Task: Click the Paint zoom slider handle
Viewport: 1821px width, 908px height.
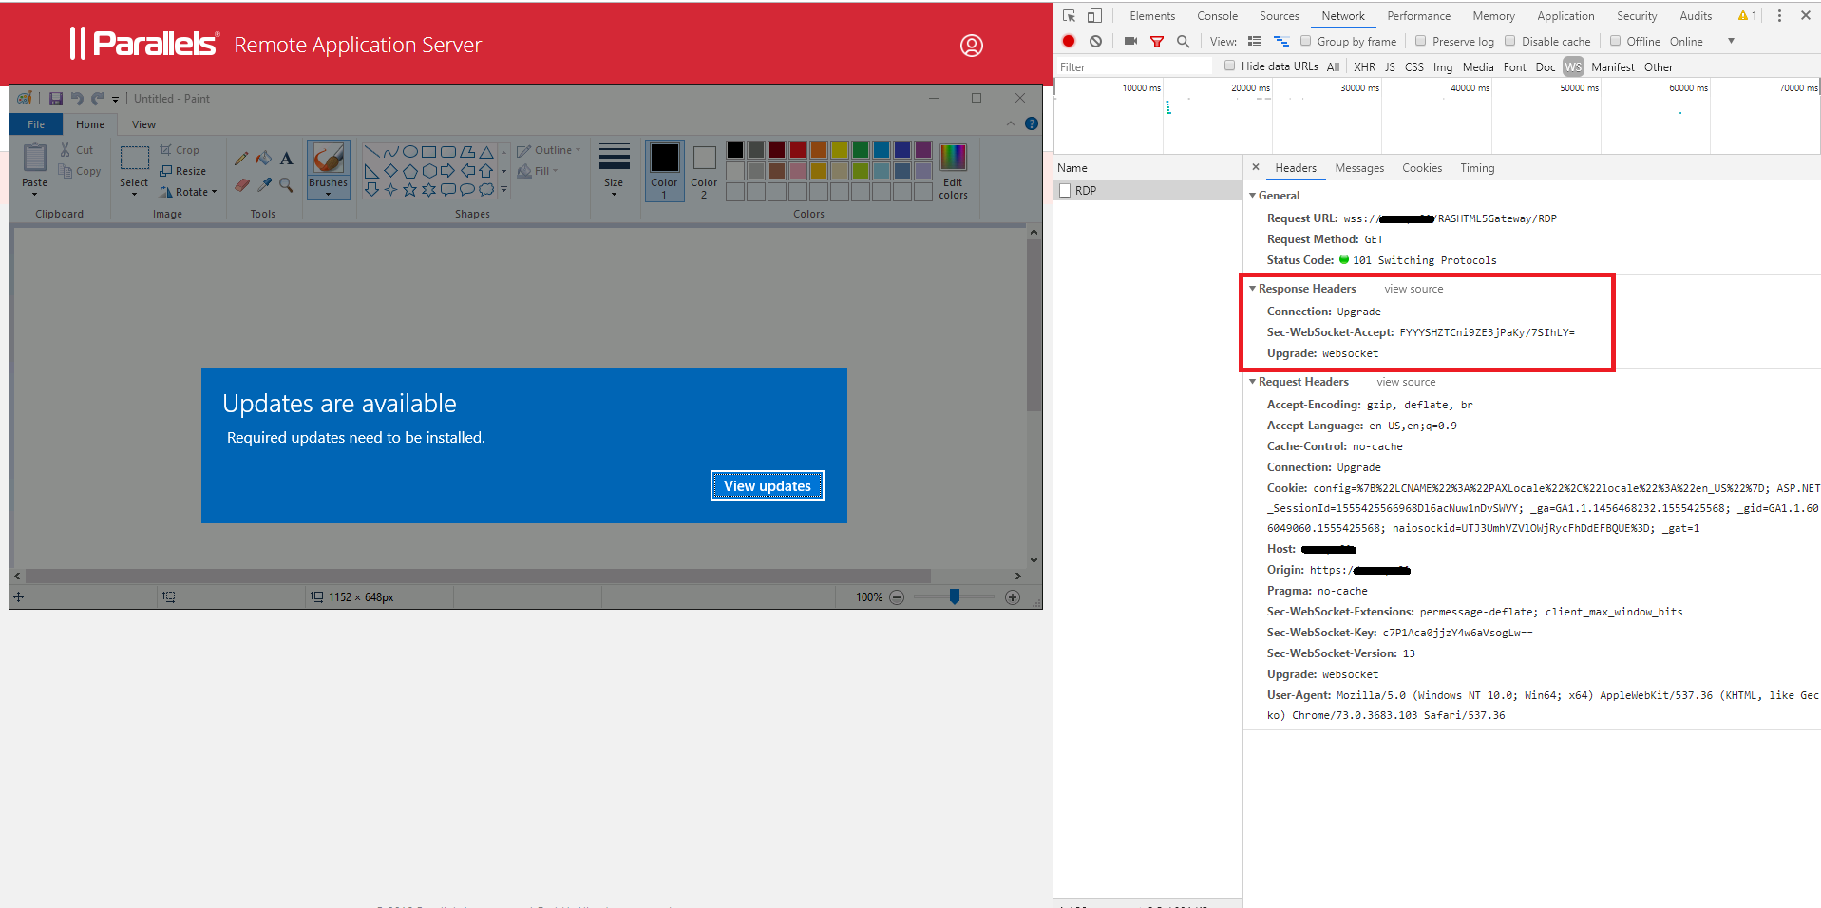Action: [955, 596]
